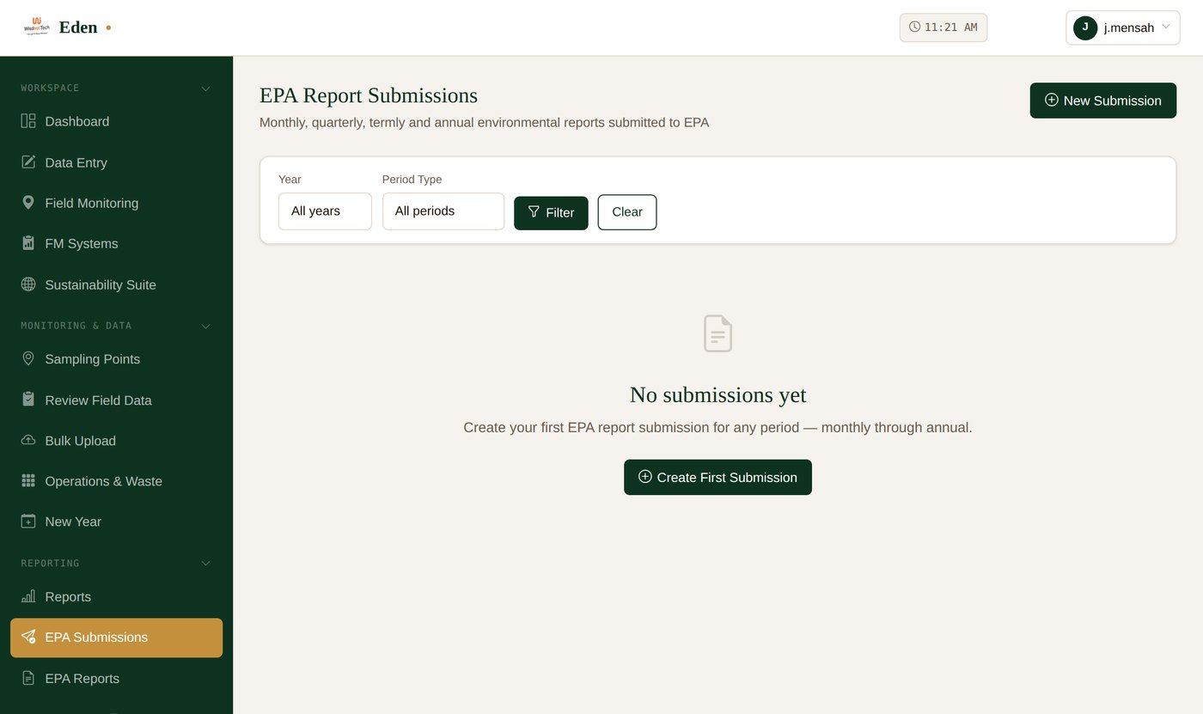Click the empty-state document icon
1203x714 pixels.
point(718,333)
